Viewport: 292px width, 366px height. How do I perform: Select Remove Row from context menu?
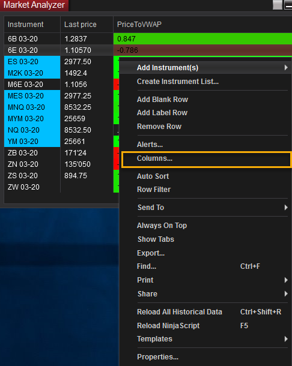pos(159,127)
